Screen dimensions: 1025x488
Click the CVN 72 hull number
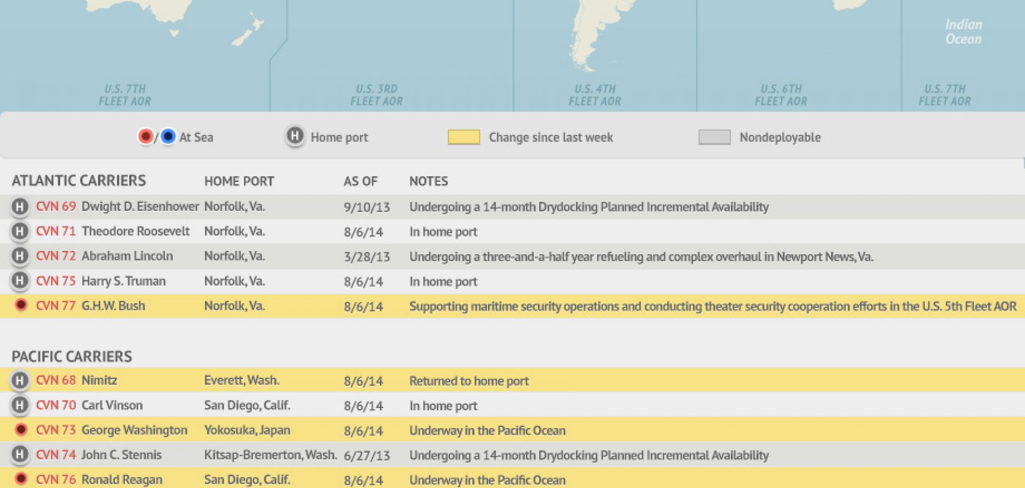[x=56, y=256]
